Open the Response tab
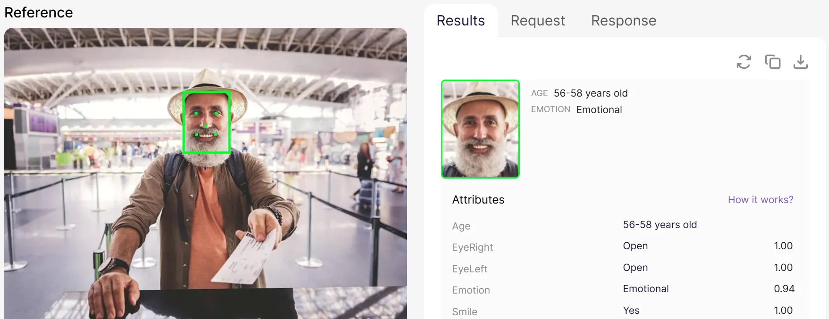This screenshot has width=829, height=319. click(623, 21)
